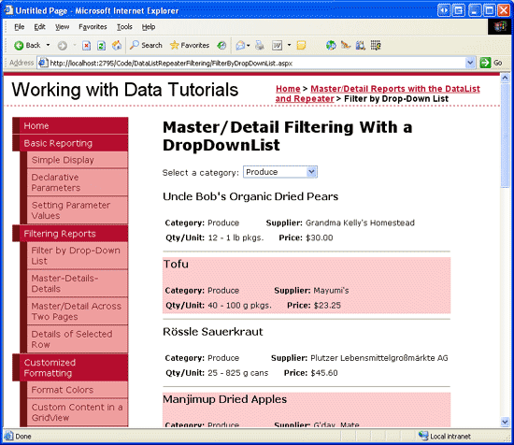Click the vertical scrollbar down arrow
514x445 pixels.
(505, 422)
